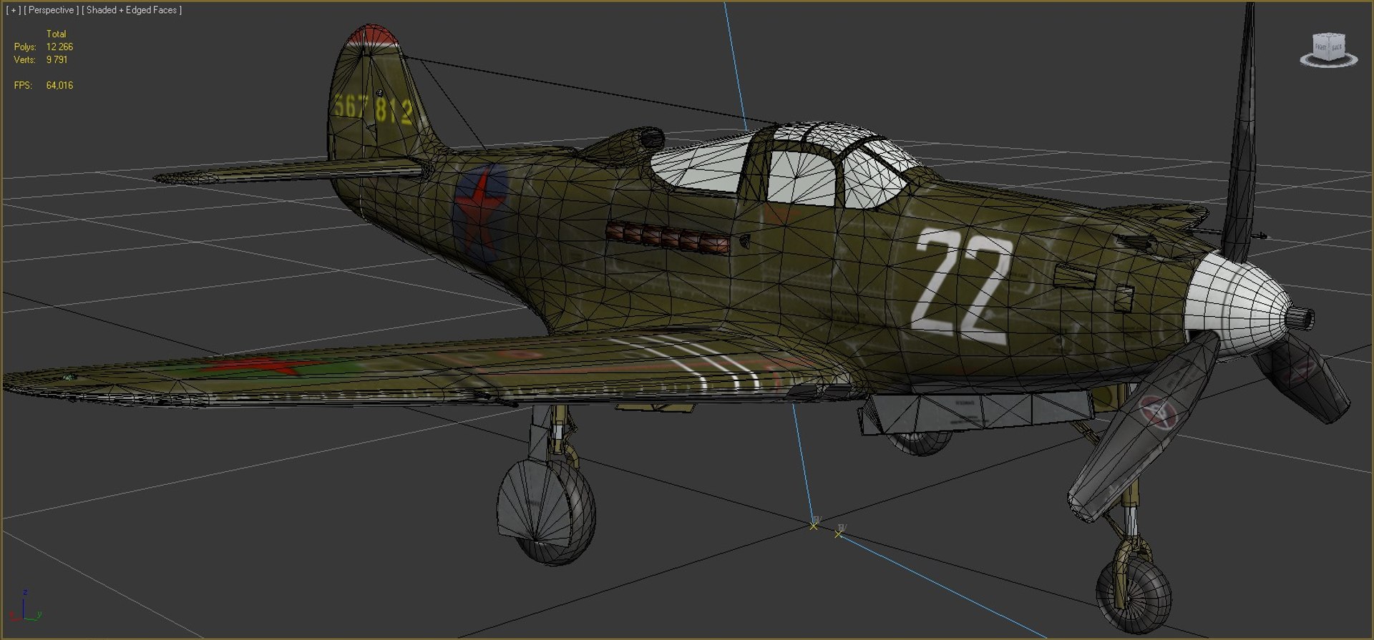Click the vertex count value 9 791

click(57, 59)
